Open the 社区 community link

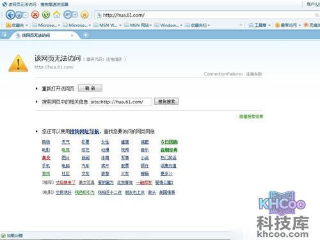pyautogui.click(x=65, y=173)
